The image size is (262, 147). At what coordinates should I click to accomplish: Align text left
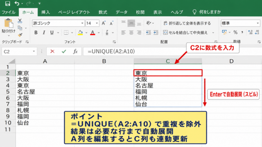click(x=124, y=33)
